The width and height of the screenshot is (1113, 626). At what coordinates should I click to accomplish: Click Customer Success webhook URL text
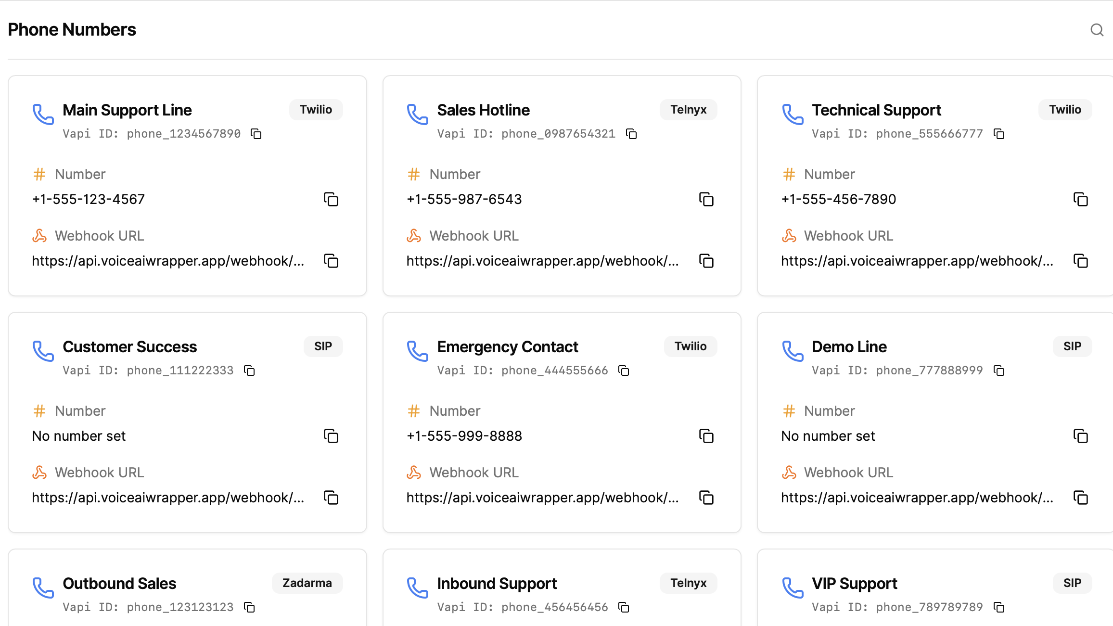[x=168, y=498]
